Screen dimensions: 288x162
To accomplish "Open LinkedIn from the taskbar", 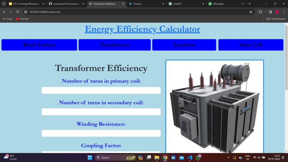I will 173,158.
